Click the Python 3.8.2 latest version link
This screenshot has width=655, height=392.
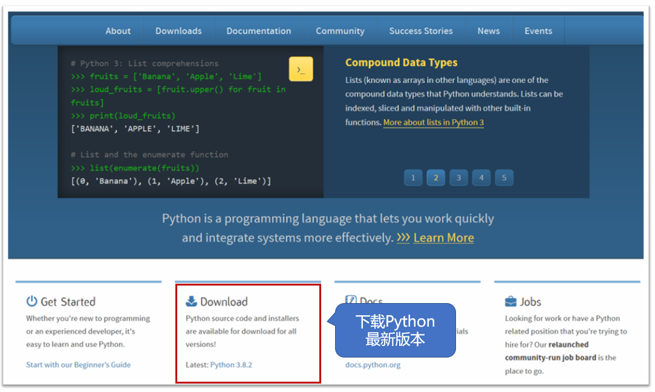tap(232, 365)
